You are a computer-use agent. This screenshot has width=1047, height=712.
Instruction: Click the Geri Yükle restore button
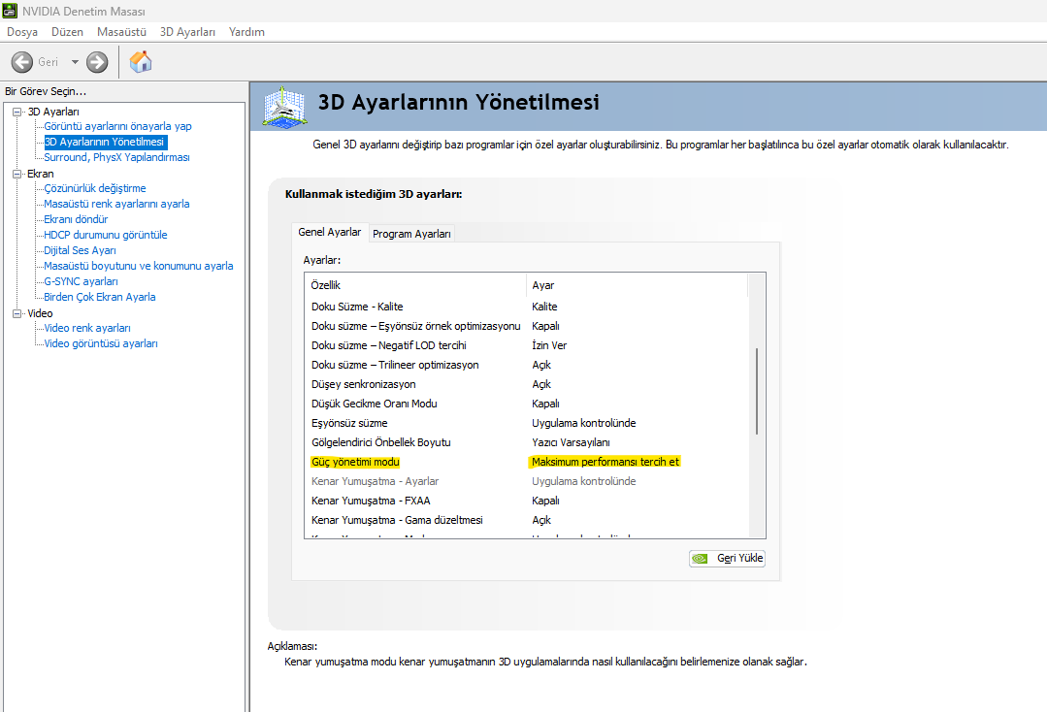tap(727, 559)
